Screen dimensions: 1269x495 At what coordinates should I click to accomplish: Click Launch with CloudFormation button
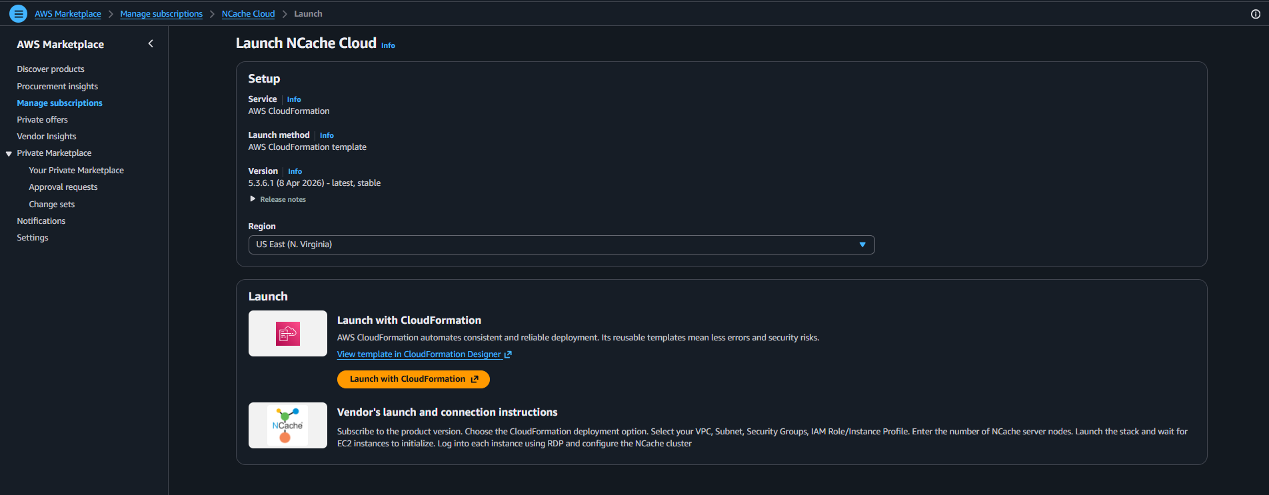click(x=413, y=379)
